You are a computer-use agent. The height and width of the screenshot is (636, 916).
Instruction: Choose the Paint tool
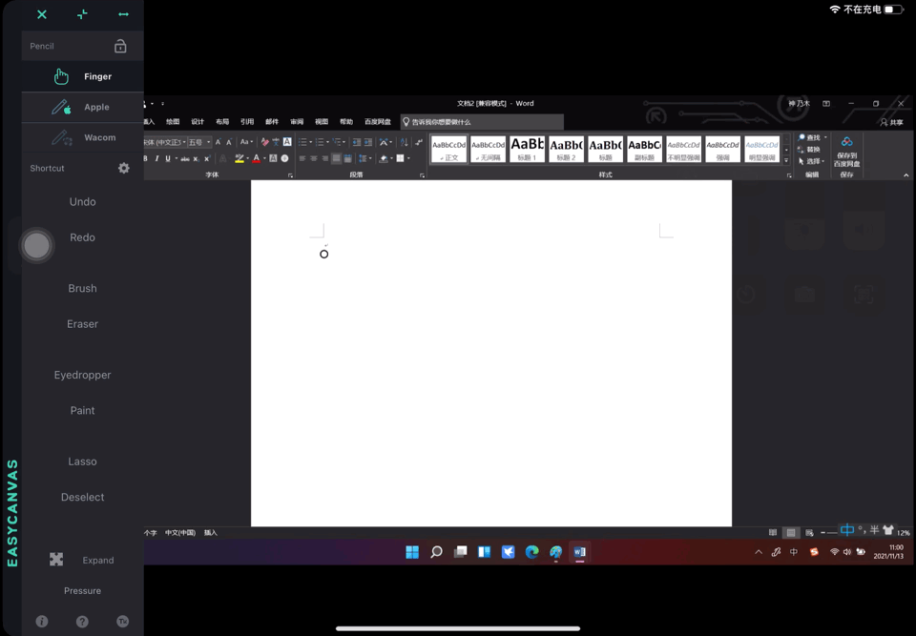82,410
